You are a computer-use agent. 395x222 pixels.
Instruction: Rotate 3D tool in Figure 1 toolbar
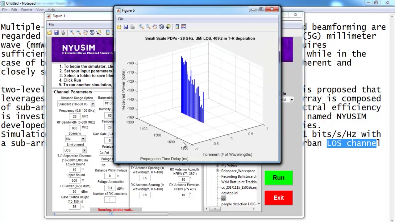(92, 32)
